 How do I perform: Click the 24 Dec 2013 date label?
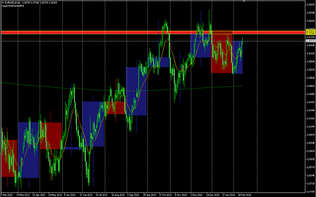[x=213, y=195]
